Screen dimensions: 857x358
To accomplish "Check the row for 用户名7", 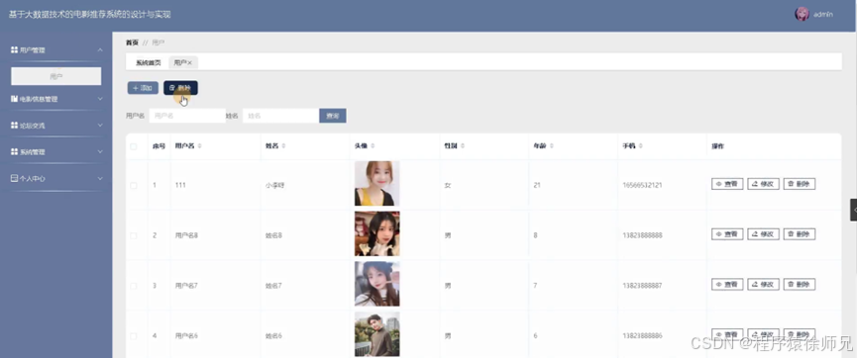I will (134, 286).
